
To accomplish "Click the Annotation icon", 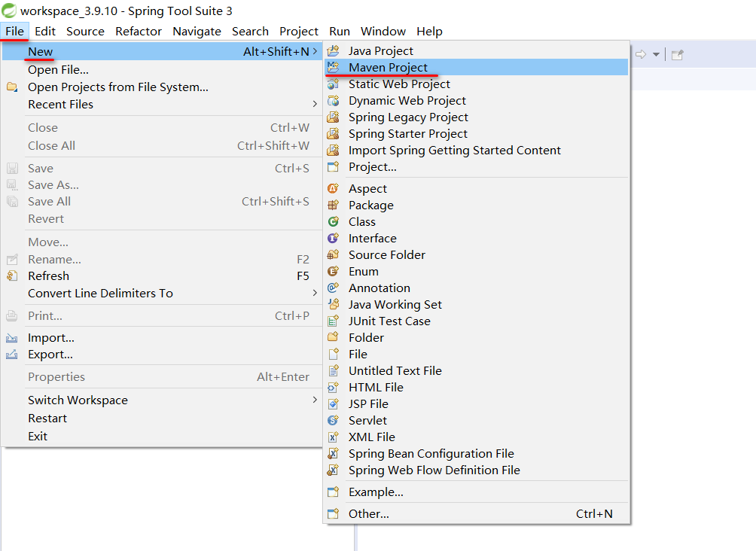I will click(x=333, y=288).
